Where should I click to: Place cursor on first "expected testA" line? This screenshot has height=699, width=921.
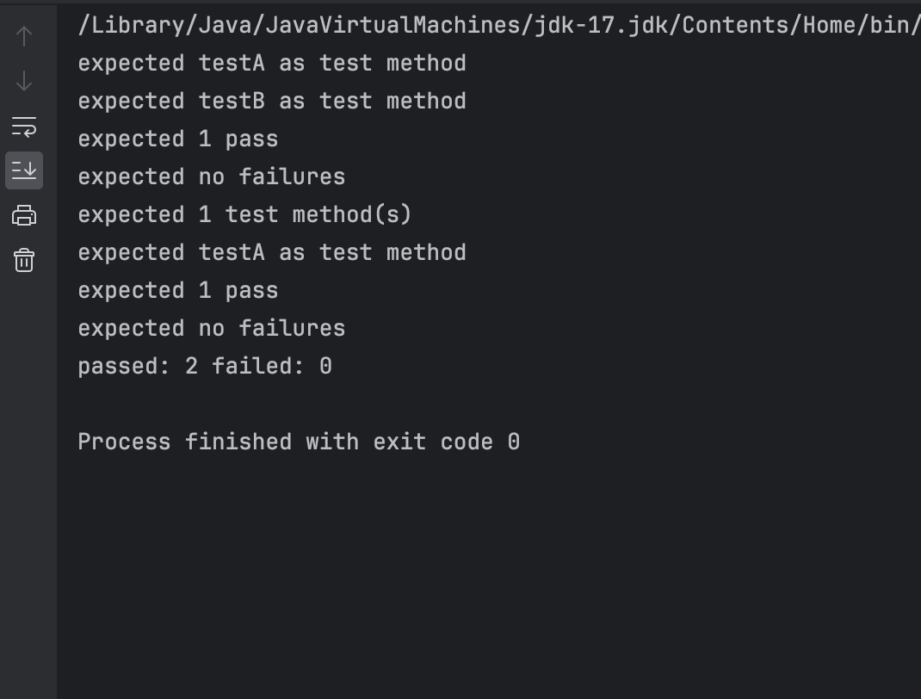pyautogui.click(x=272, y=64)
